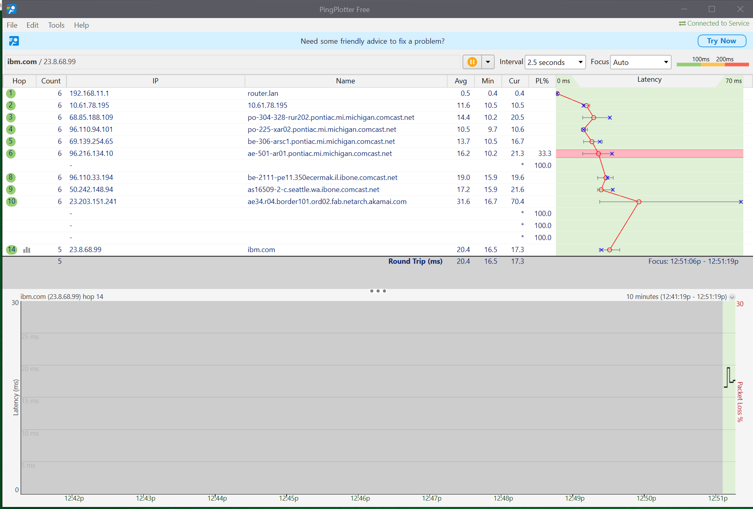
Task: Click the Try Now button
Action: [x=722, y=41]
